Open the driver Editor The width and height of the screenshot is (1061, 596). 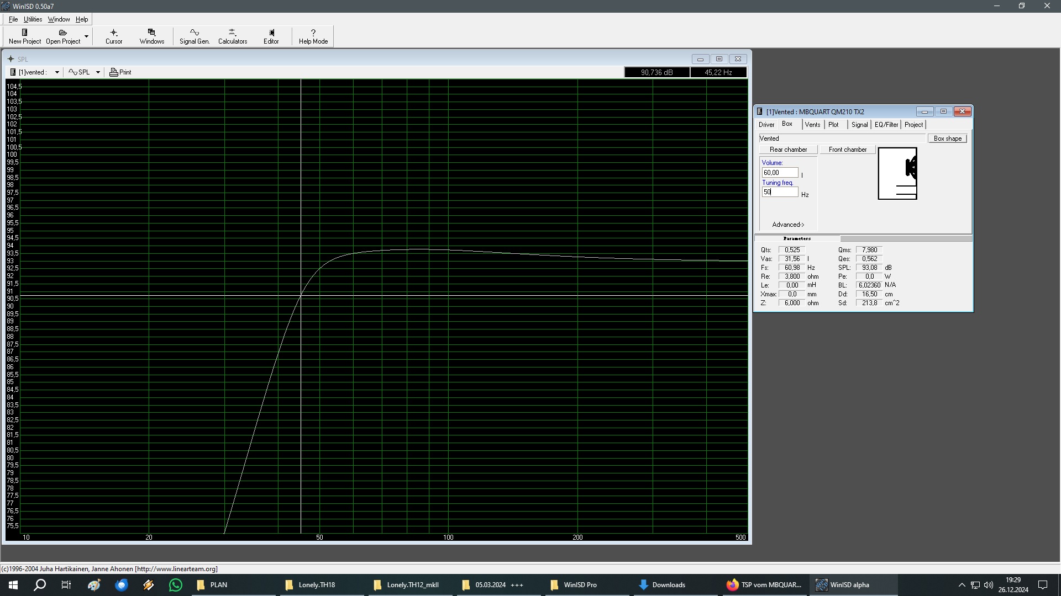271,36
